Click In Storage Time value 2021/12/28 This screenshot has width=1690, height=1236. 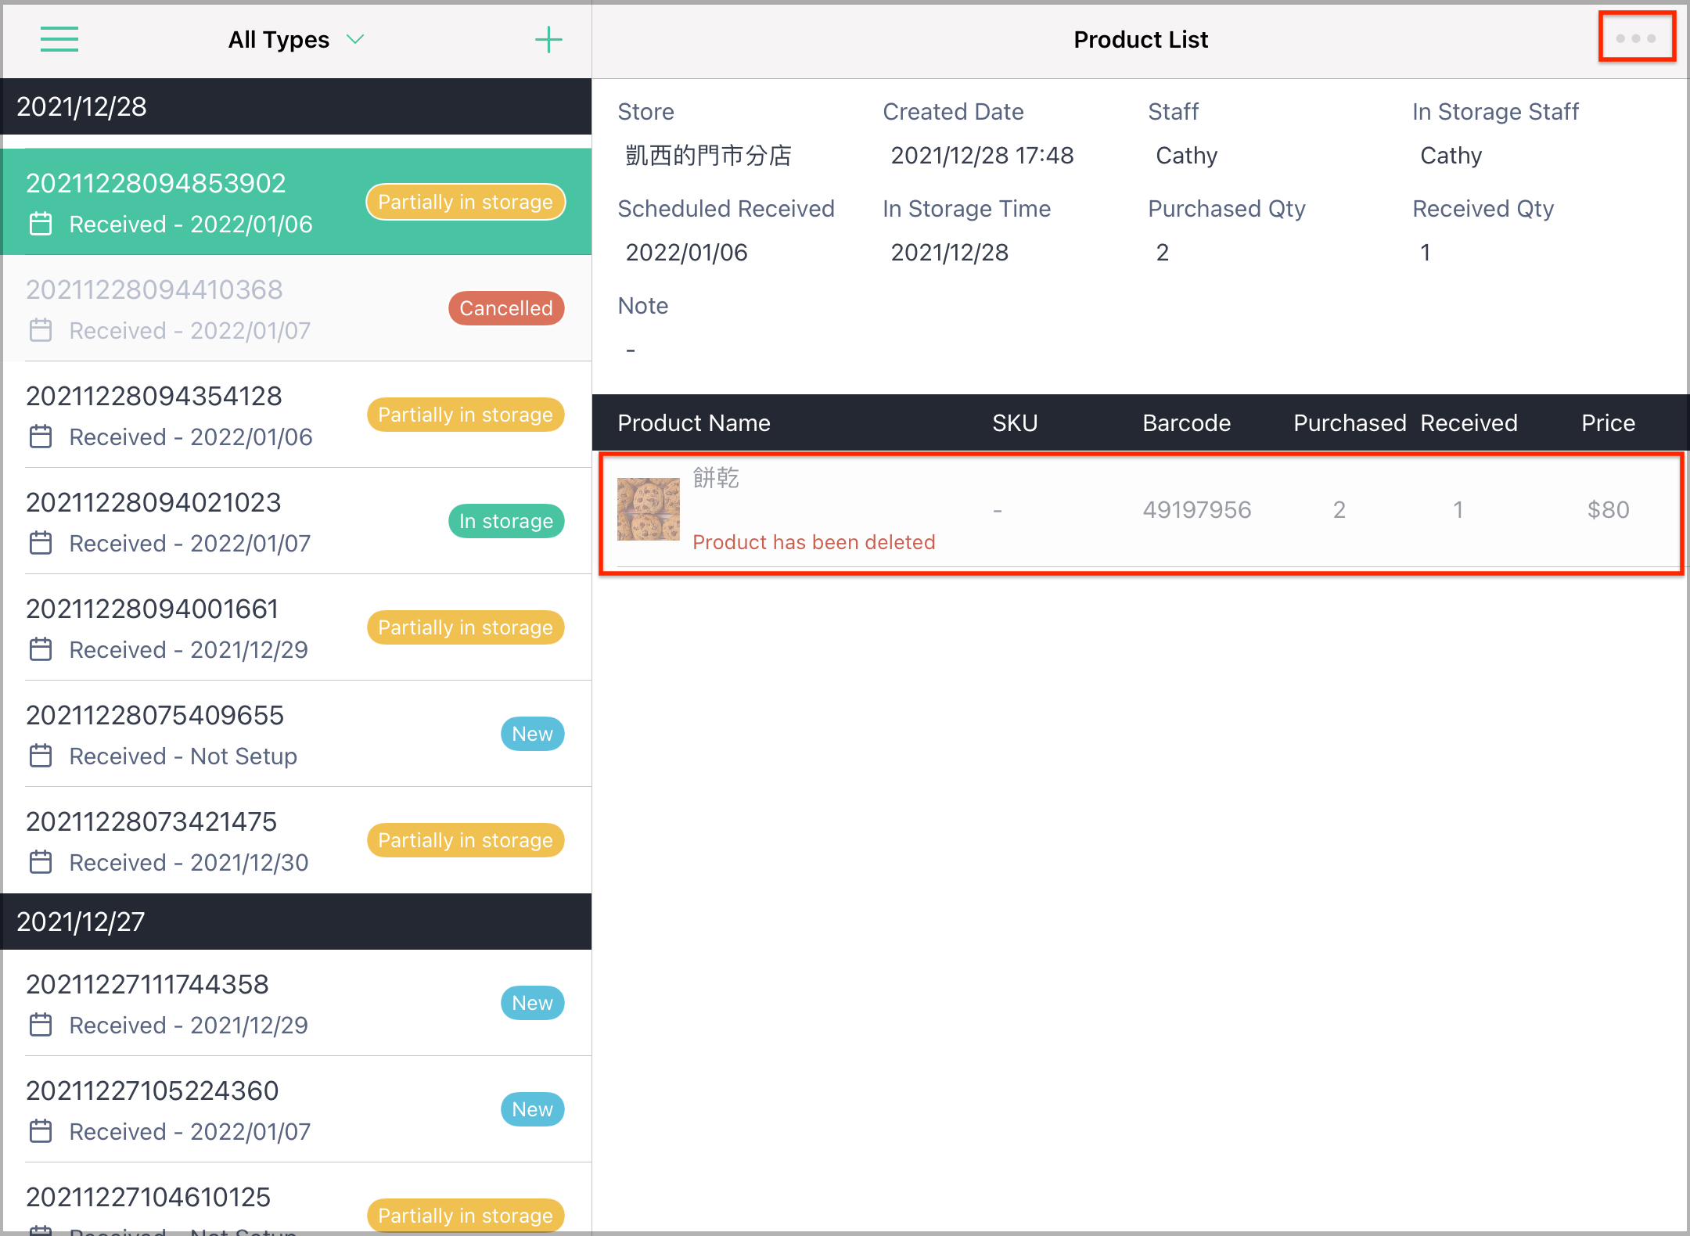pos(949,253)
